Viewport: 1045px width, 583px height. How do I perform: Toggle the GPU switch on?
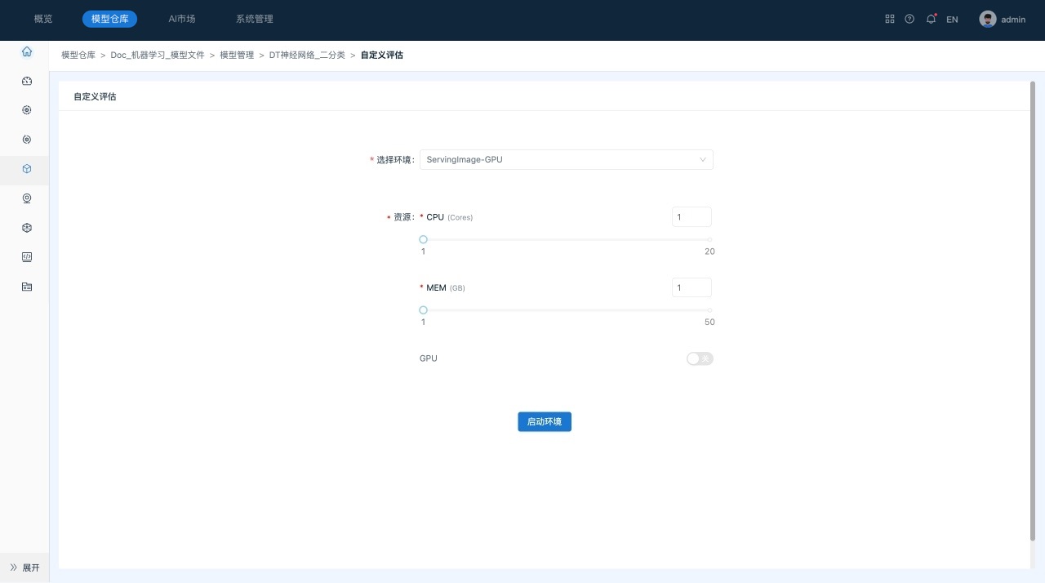(700, 358)
